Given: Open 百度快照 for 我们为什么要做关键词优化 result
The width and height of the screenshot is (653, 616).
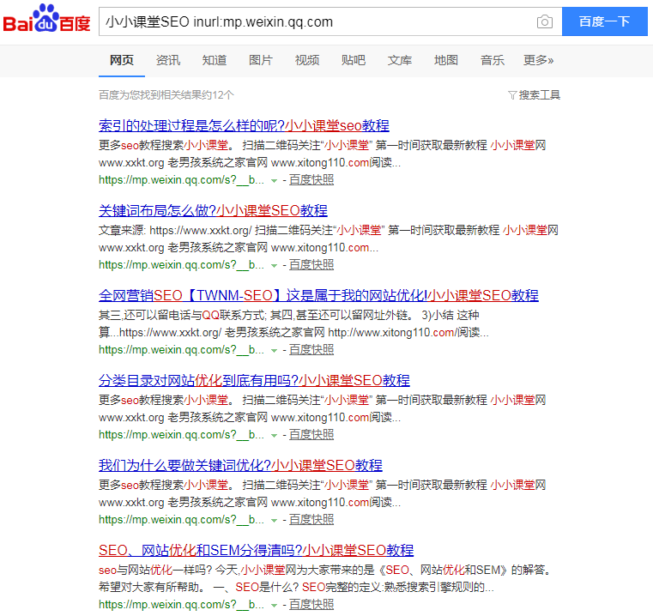Looking at the screenshot, I should (x=311, y=520).
